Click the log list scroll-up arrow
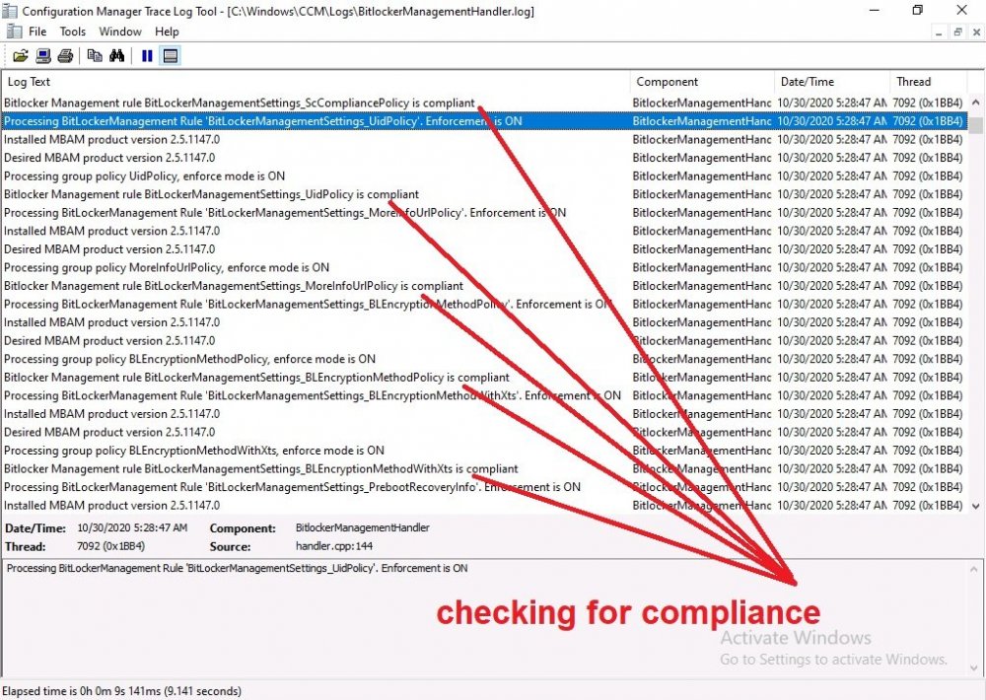This screenshot has width=986, height=700. 976,102
